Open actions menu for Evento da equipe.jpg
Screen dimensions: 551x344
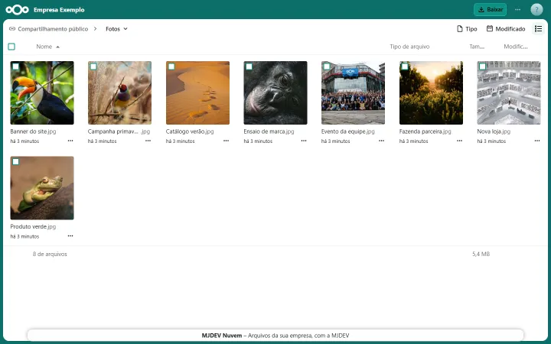pos(381,141)
